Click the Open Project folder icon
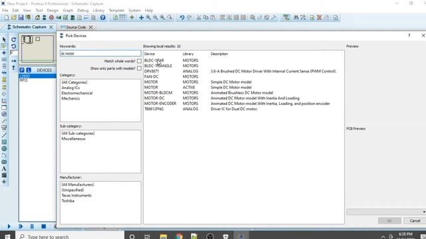The image size is (426, 239). (x=13, y=18)
